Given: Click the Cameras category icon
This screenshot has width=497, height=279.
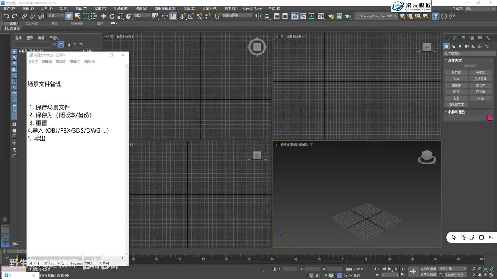Looking at the screenshot, I should [467, 46].
